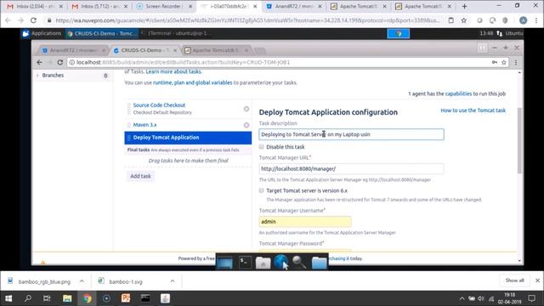Click Show all downloads button
Screen dimensions: 544x306
pyautogui.click(x=514, y=280)
